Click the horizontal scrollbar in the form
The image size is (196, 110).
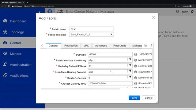point(80,89)
